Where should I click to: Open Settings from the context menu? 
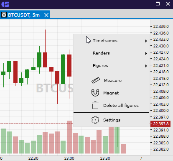tap(111, 120)
